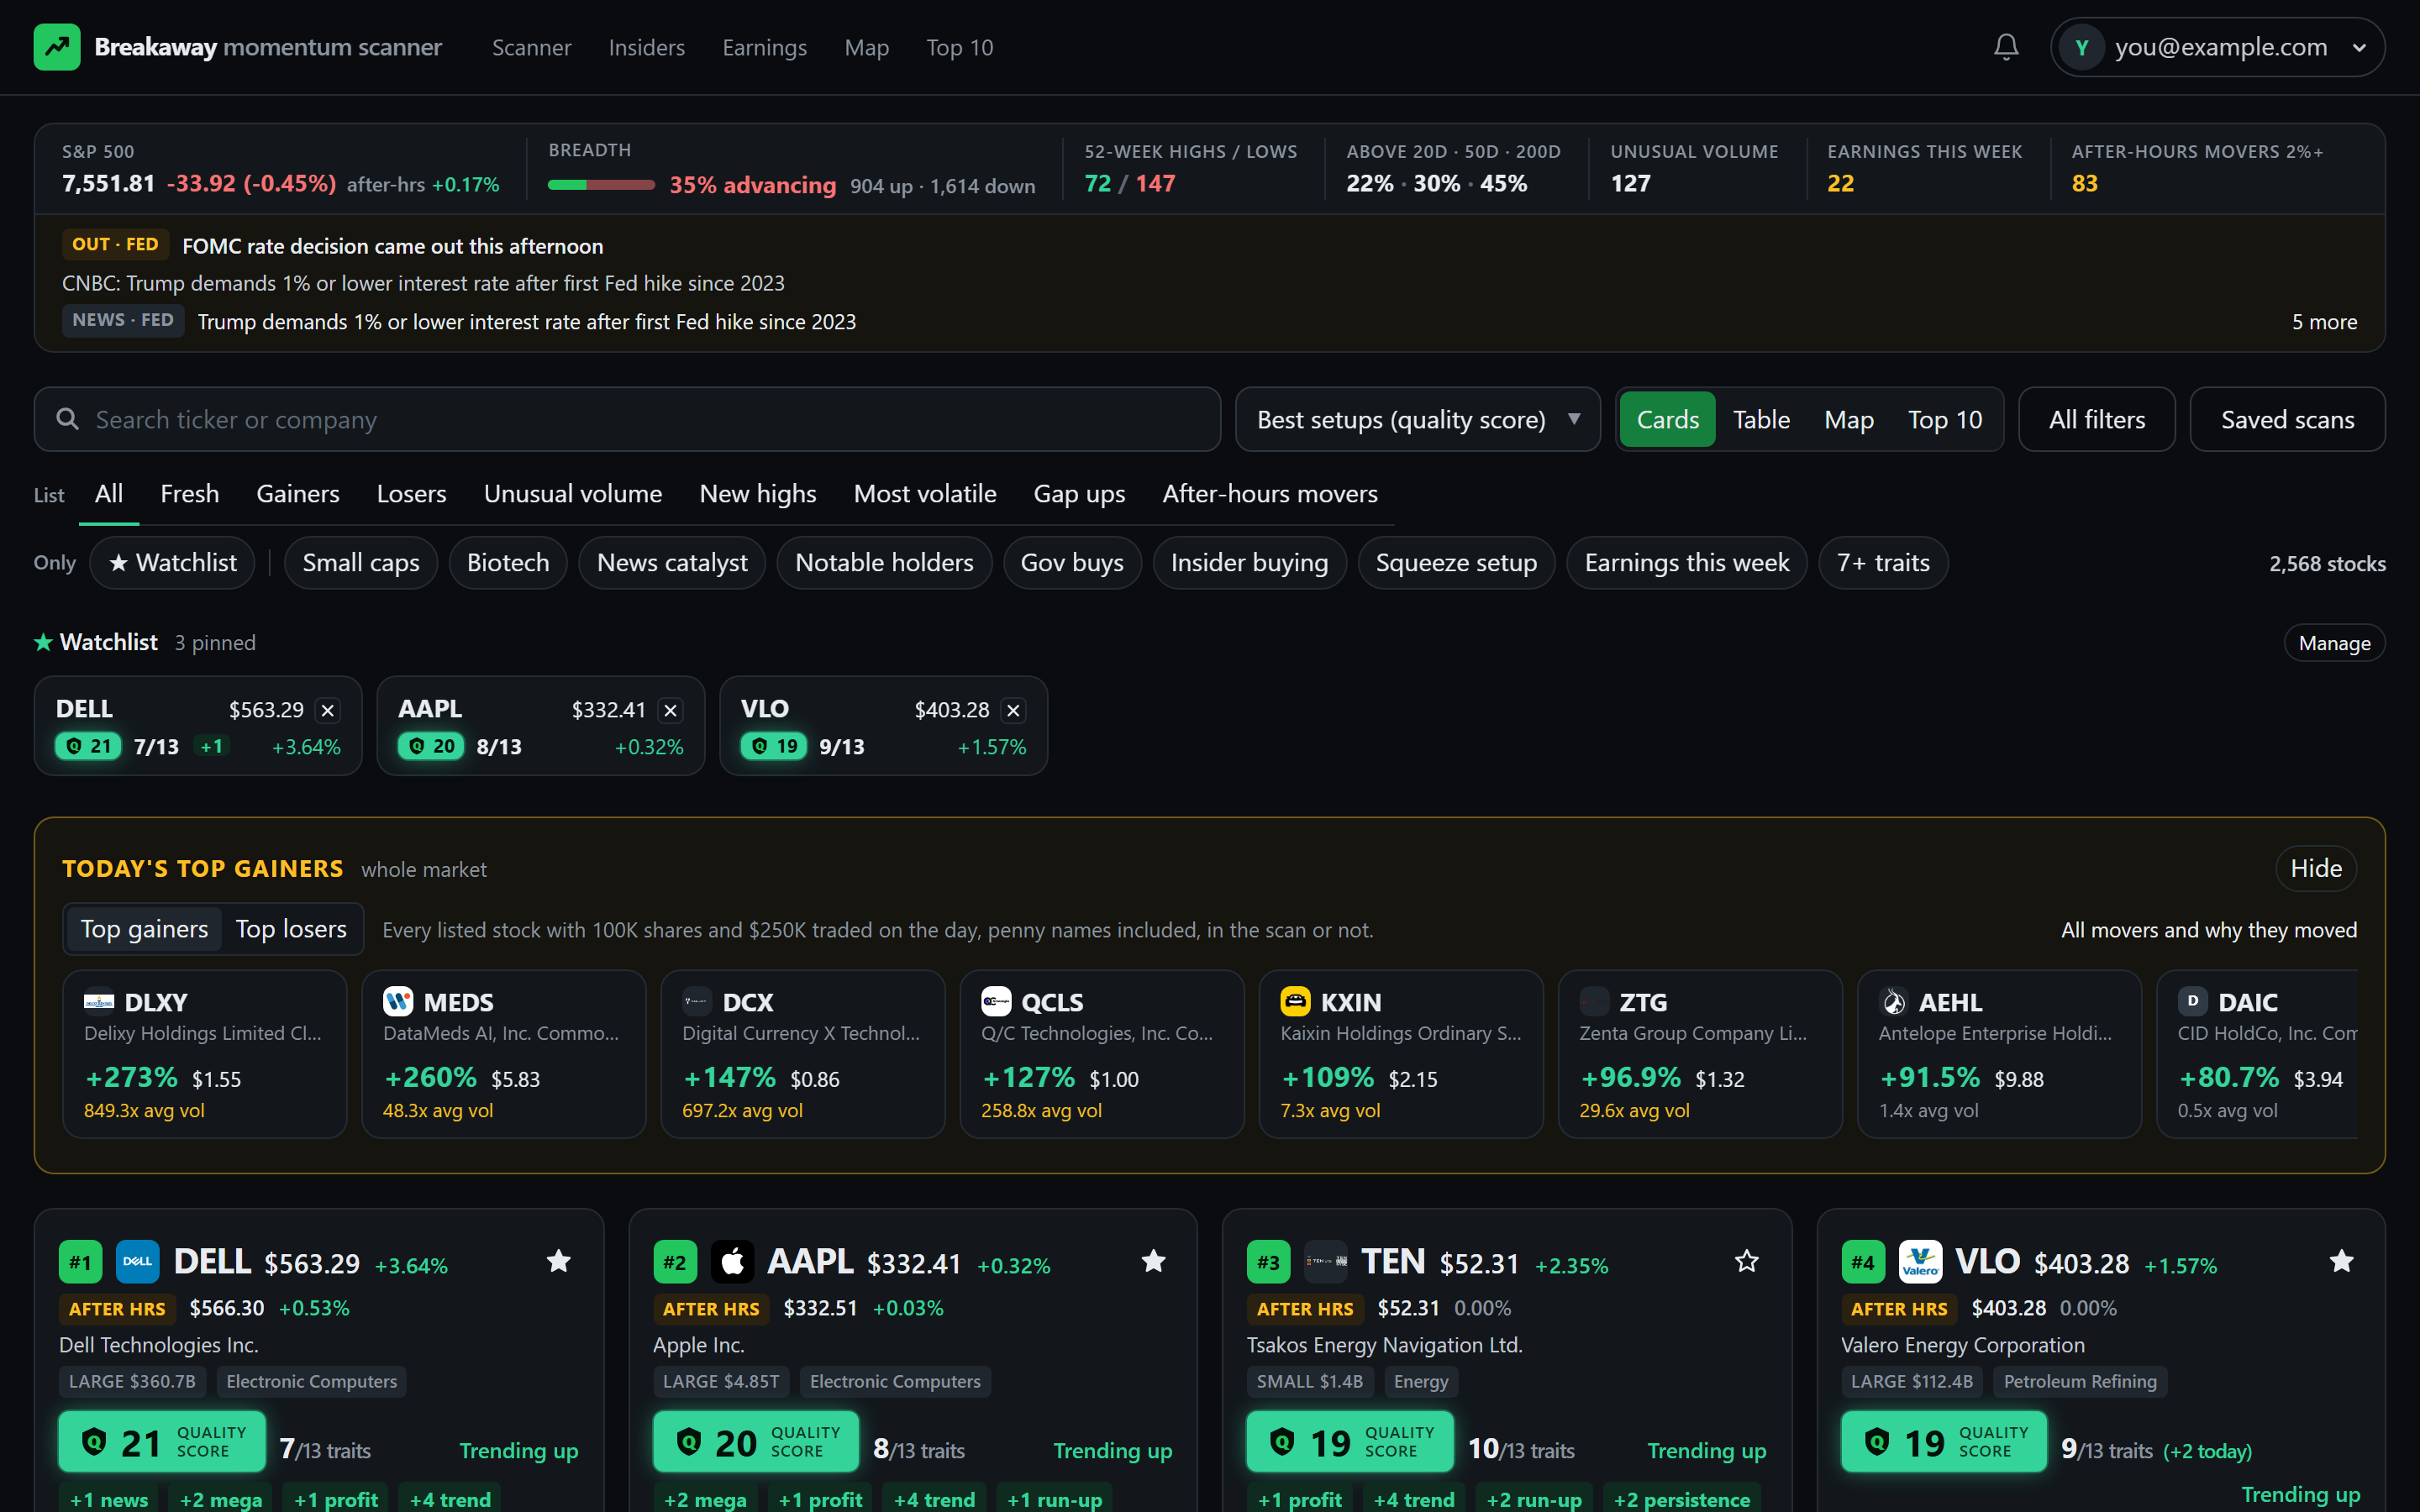This screenshot has width=2420, height=1512.
Task: Click the DLXY logo in top gainers
Action: point(99,1001)
